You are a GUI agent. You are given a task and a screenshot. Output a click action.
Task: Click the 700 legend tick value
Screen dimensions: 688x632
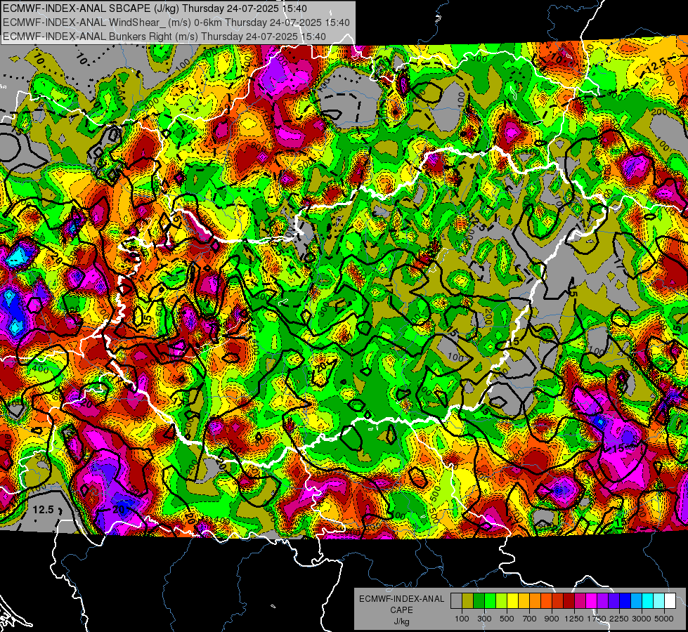tap(530, 619)
